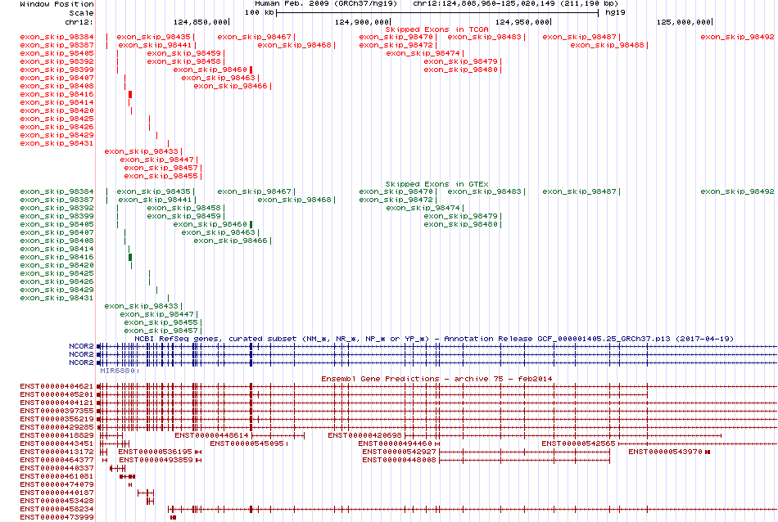This screenshot has height=522, width=778.
Task: Select green GTEx label exon_skip_98414
Action: pyautogui.click(x=57, y=249)
